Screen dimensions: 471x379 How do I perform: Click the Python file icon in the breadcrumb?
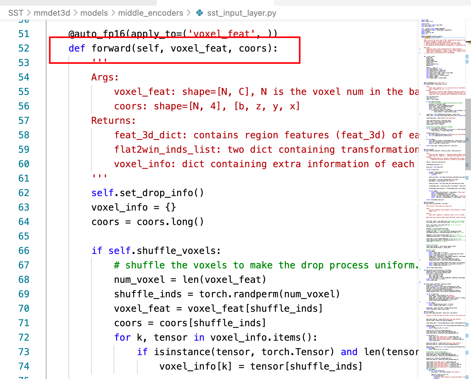200,13
